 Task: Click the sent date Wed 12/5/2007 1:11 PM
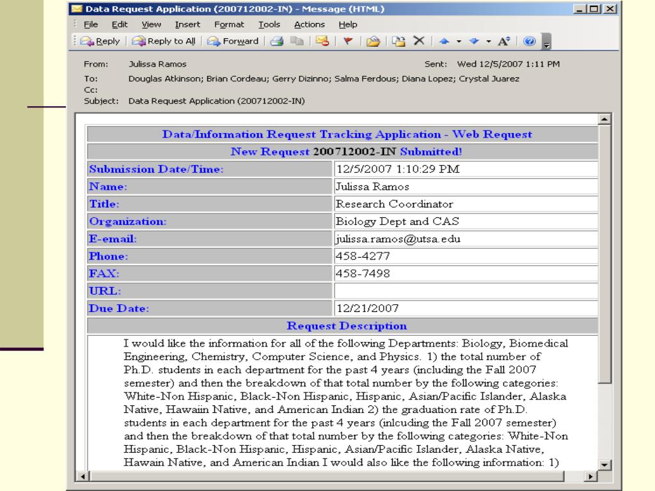509,65
